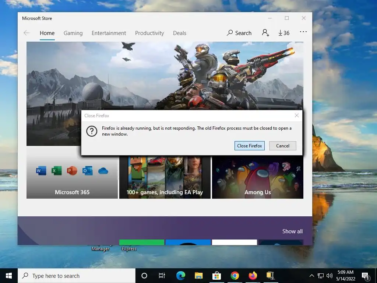Open the Windows Start menu

(9, 276)
